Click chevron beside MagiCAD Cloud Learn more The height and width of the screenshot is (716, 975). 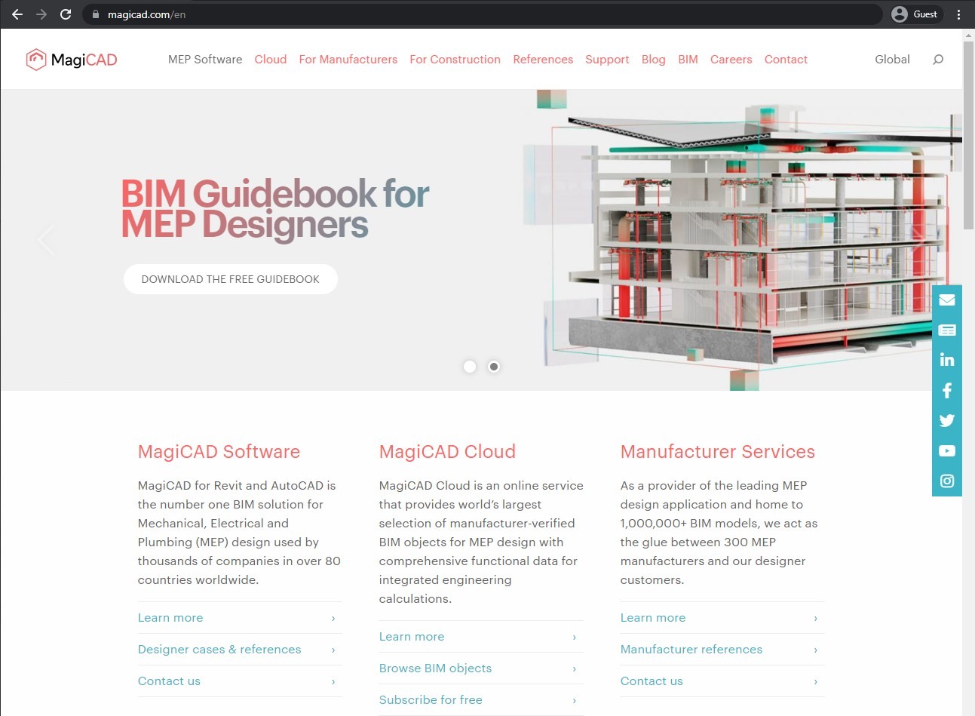click(575, 637)
